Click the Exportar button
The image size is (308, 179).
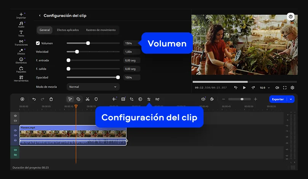click(278, 99)
